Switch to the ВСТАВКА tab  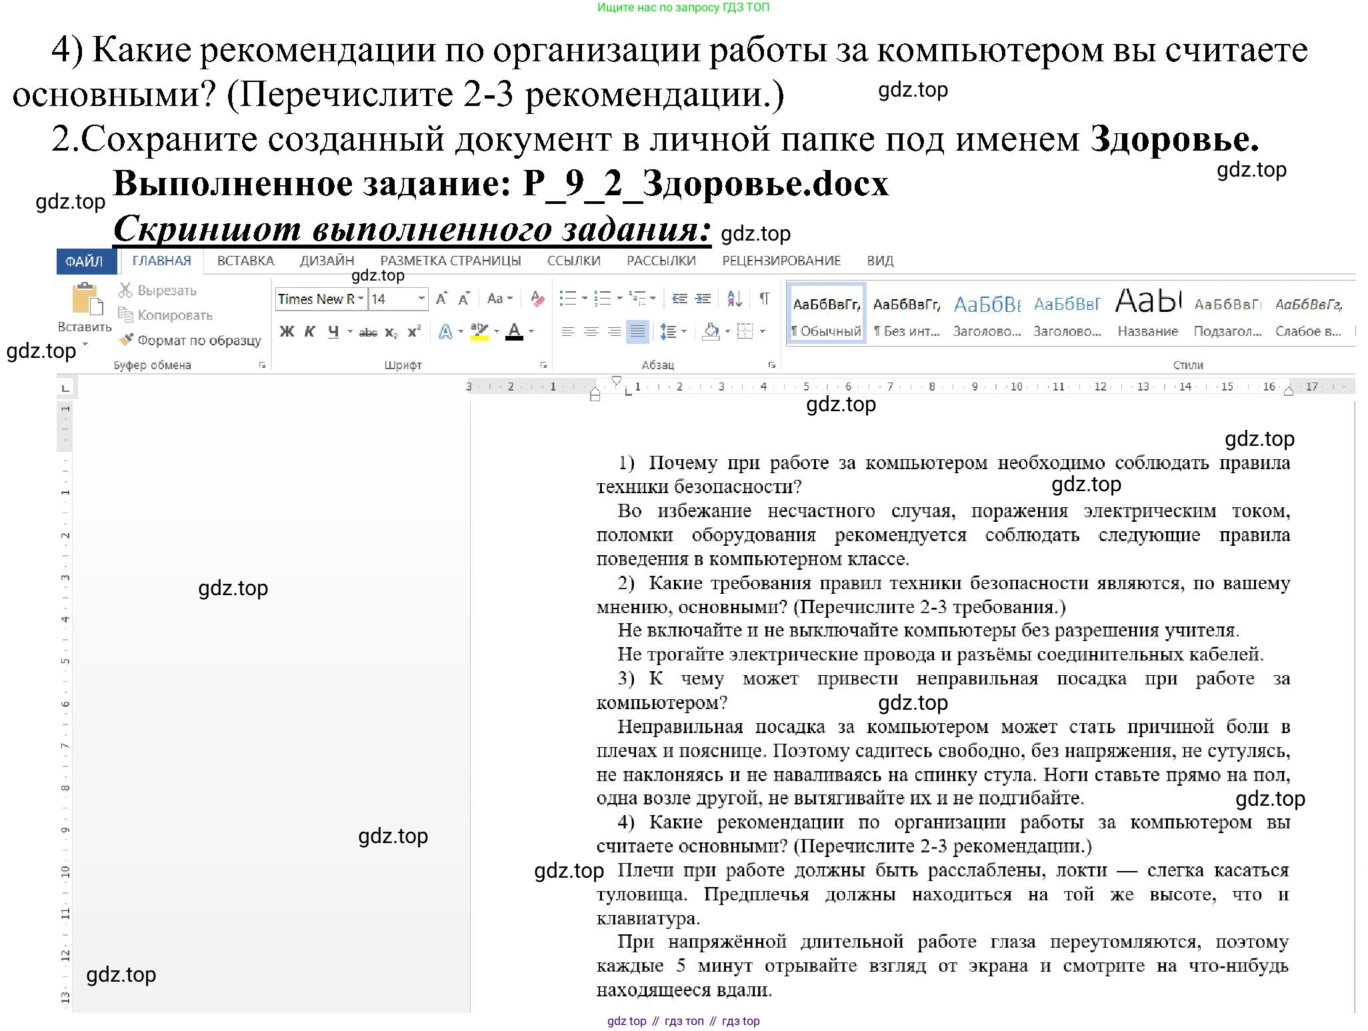(x=245, y=261)
